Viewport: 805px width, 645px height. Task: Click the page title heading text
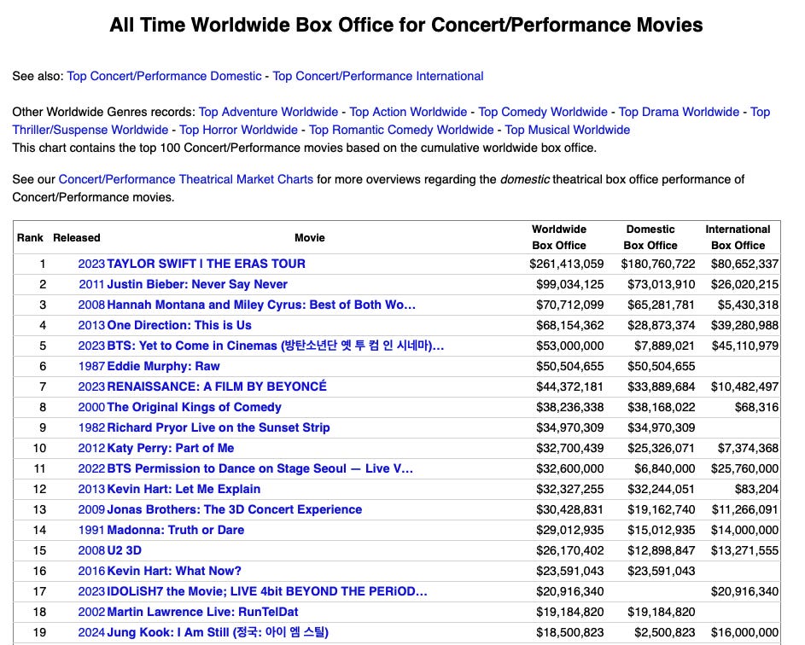click(406, 25)
